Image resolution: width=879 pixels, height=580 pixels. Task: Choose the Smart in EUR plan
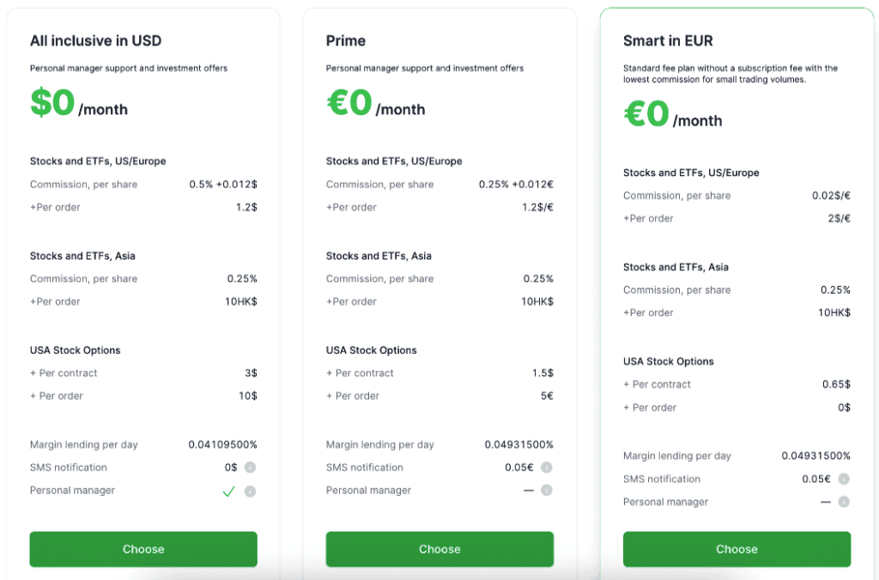click(737, 549)
